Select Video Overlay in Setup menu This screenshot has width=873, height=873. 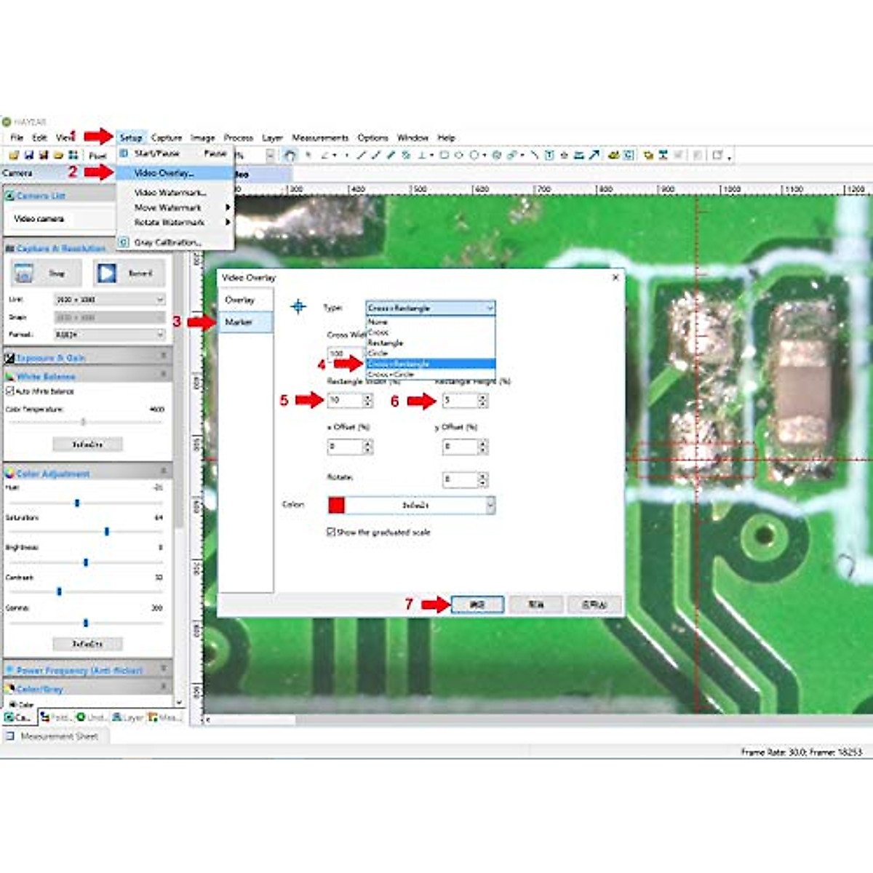point(164,173)
